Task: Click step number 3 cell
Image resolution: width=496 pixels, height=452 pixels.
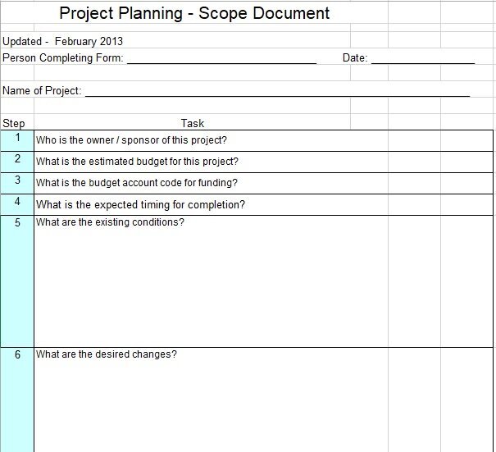Action: 17,181
